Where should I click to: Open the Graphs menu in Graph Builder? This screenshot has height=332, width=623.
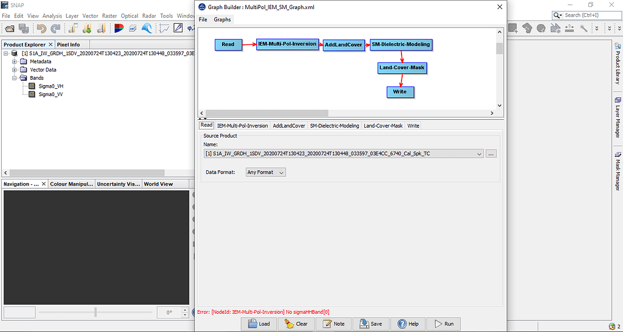click(222, 19)
